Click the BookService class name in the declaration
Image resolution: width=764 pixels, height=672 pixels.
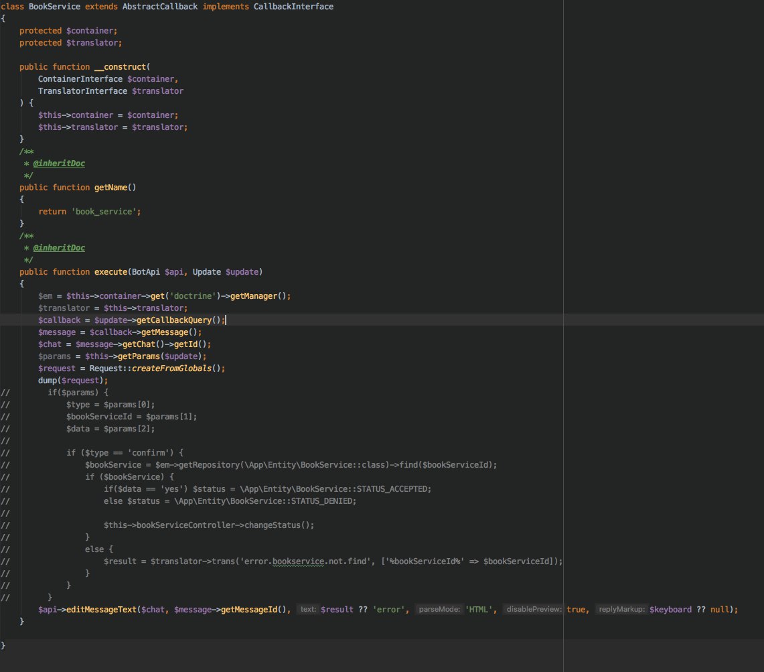[x=55, y=6]
